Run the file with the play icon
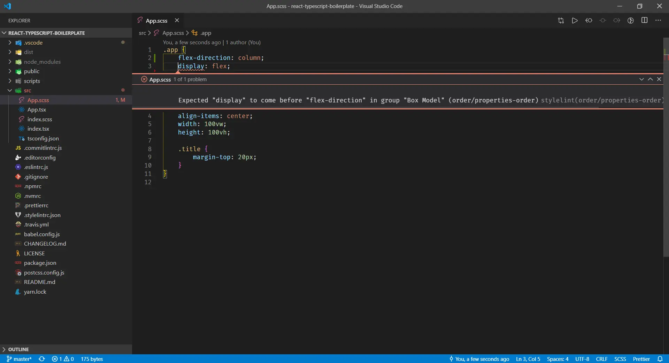This screenshot has width=669, height=363. pyautogui.click(x=575, y=21)
